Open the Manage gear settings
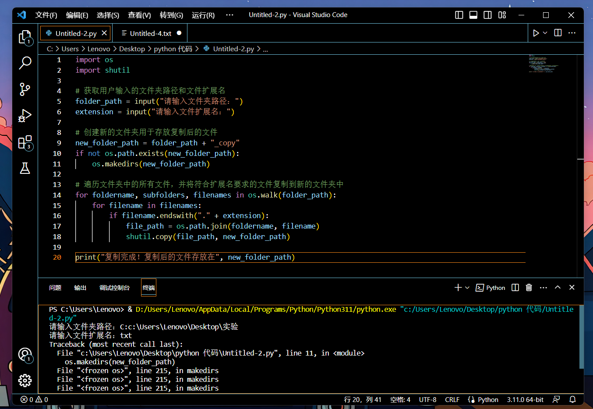593x409 pixels. point(25,380)
